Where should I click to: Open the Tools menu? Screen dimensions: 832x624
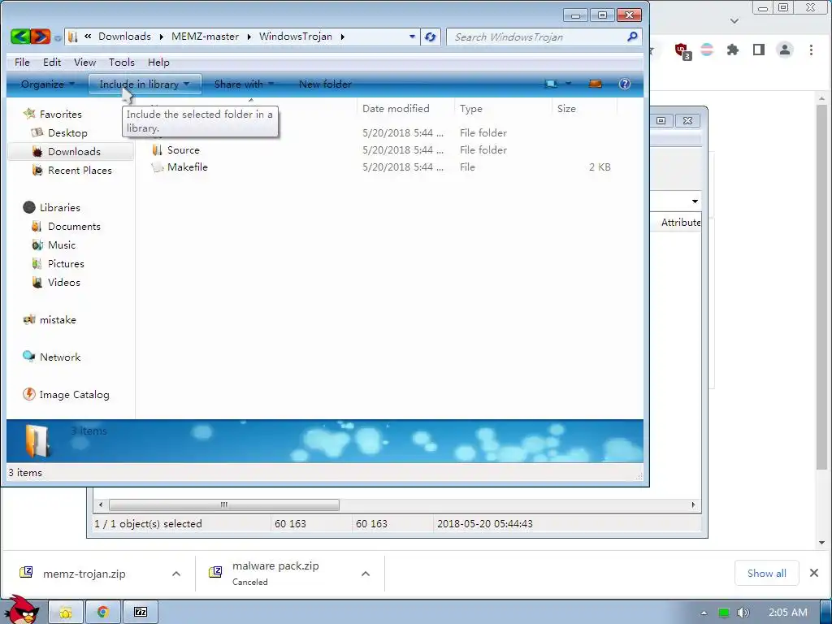pos(122,63)
